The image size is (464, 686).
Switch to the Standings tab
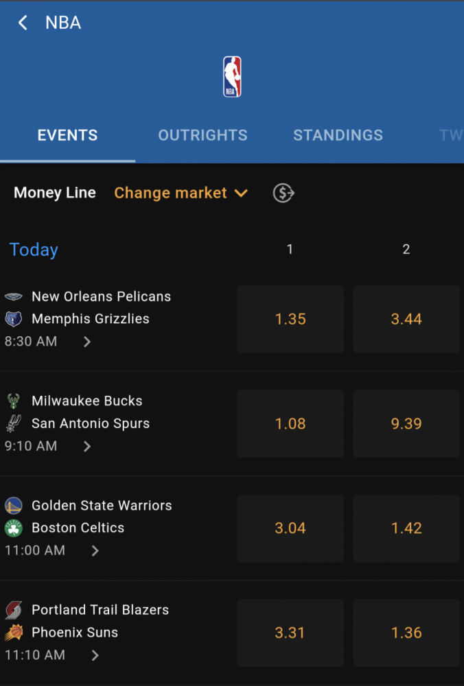[x=338, y=135]
